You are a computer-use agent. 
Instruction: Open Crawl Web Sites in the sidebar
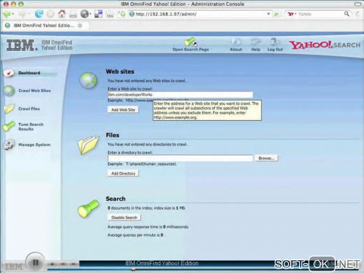pyautogui.click(x=35, y=91)
